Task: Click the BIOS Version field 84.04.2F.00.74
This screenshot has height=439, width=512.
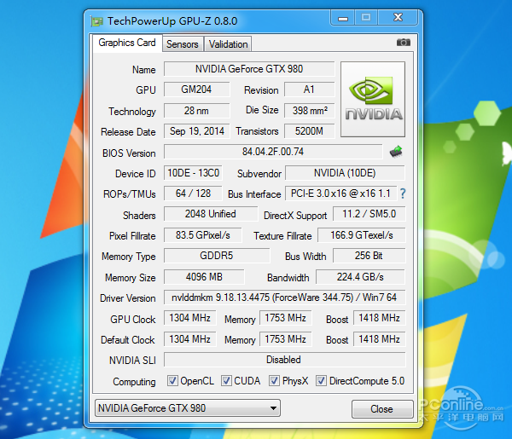Action: (273, 152)
